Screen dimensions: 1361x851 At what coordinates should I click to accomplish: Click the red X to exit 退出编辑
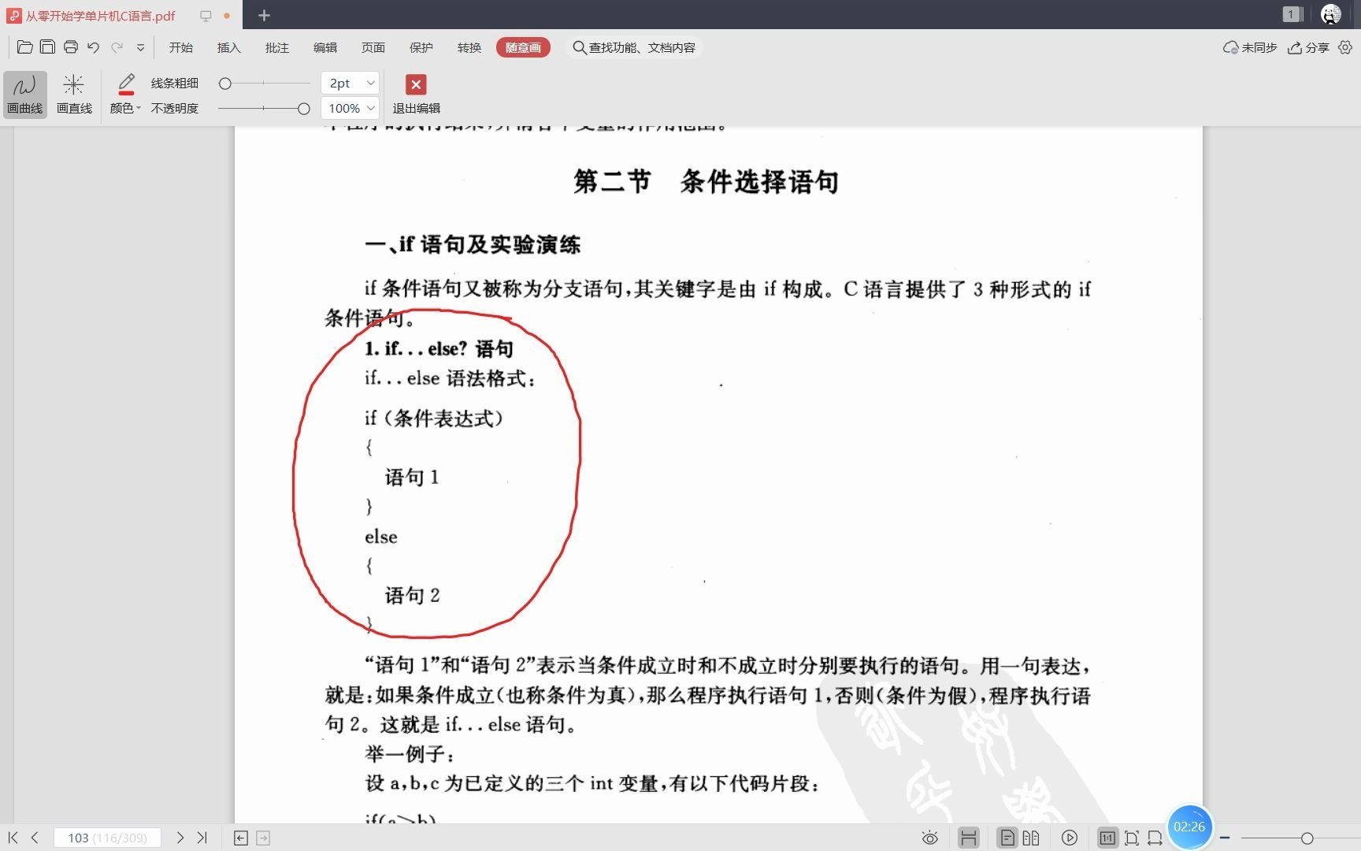tap(415, 84)
